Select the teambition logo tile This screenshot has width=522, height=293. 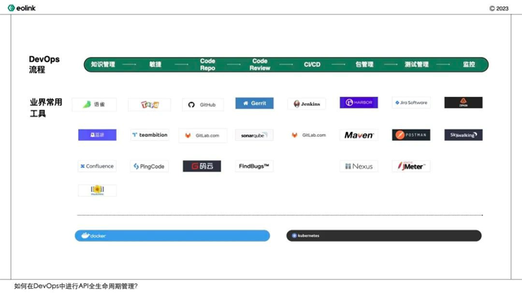150,135
